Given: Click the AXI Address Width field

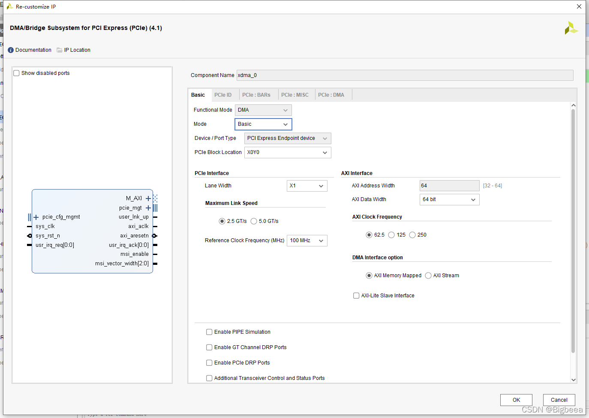Looking at the screenshot, I should [x=449, y=186].
